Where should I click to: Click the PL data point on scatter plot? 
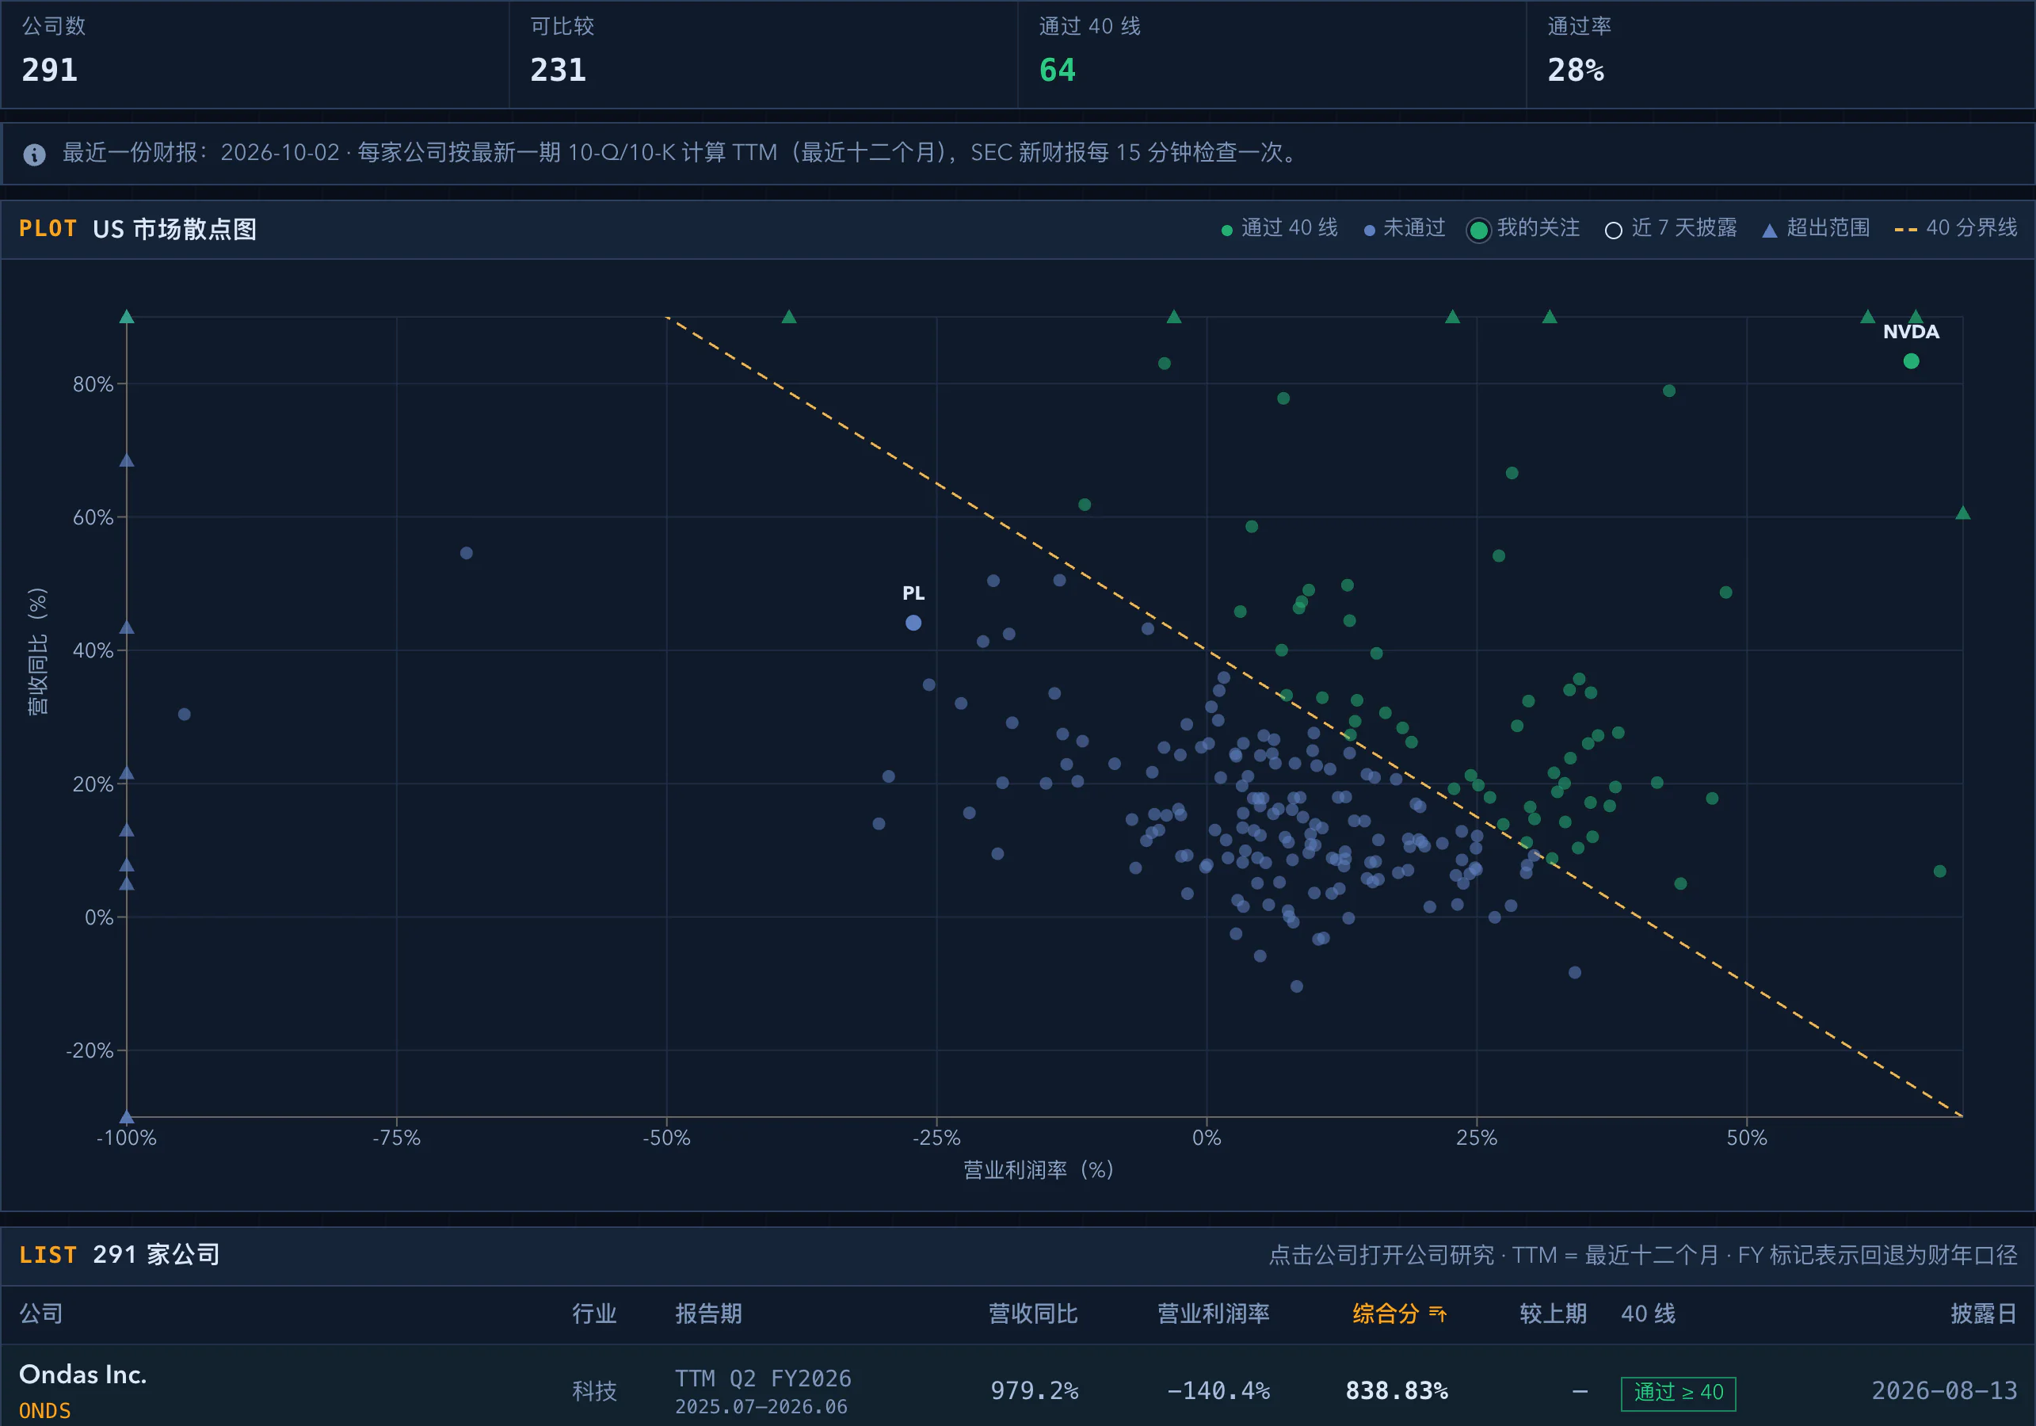point(913,623)
